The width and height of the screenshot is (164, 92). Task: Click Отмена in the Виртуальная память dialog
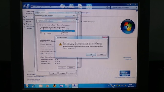point(71,68)
